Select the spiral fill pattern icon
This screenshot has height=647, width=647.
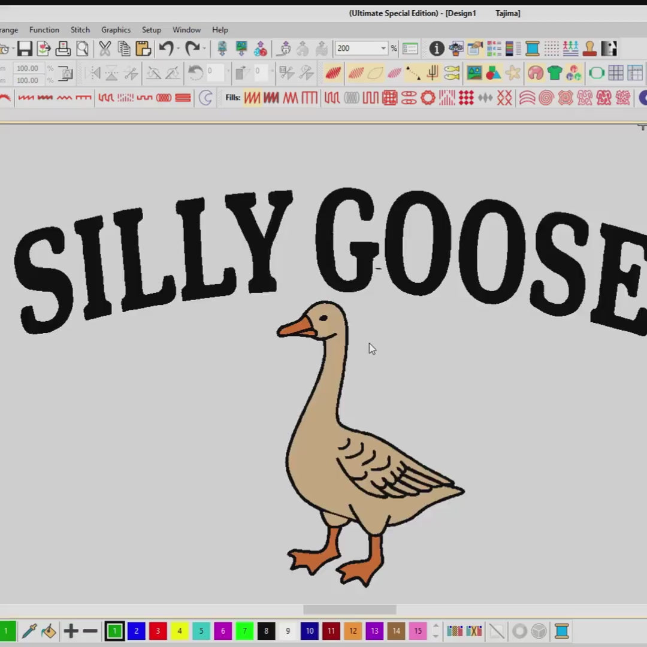pyautogui.click(x=546, y=98)
